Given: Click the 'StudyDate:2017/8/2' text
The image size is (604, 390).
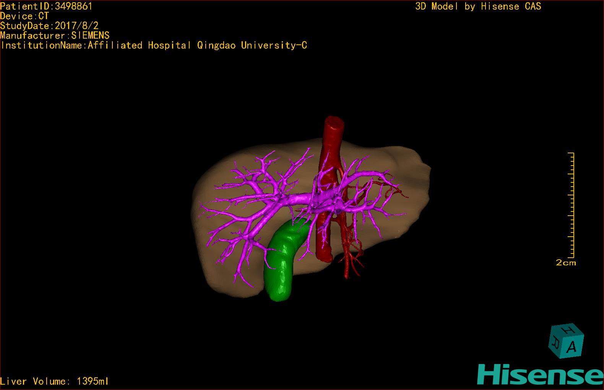Looking at the screenshot, I should point(49,26).
